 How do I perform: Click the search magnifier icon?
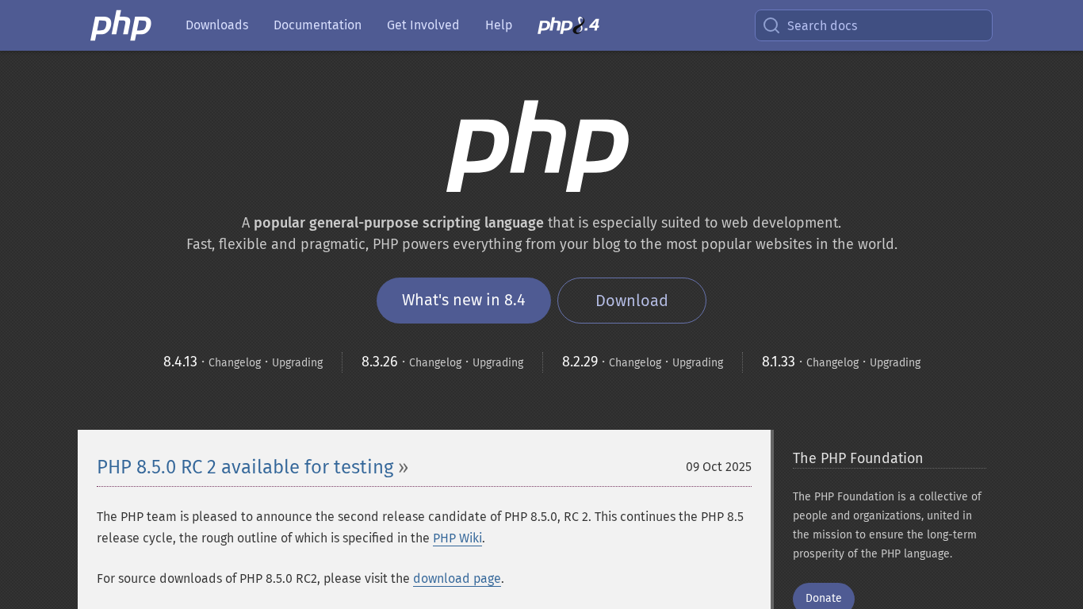click(x=771, y=25)
